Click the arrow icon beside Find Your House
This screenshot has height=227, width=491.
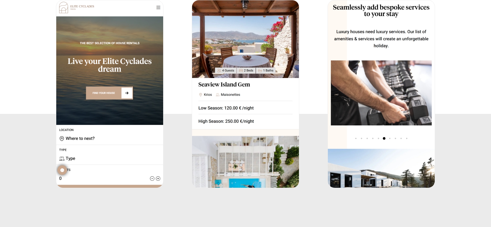pyautogui.click(x=127, y=93)
